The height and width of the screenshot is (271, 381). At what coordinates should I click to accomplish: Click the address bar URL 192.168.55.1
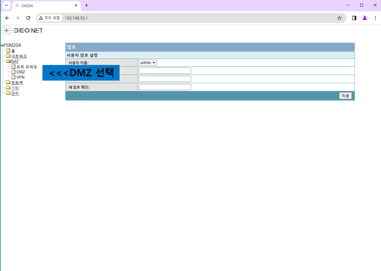(76, 18)
